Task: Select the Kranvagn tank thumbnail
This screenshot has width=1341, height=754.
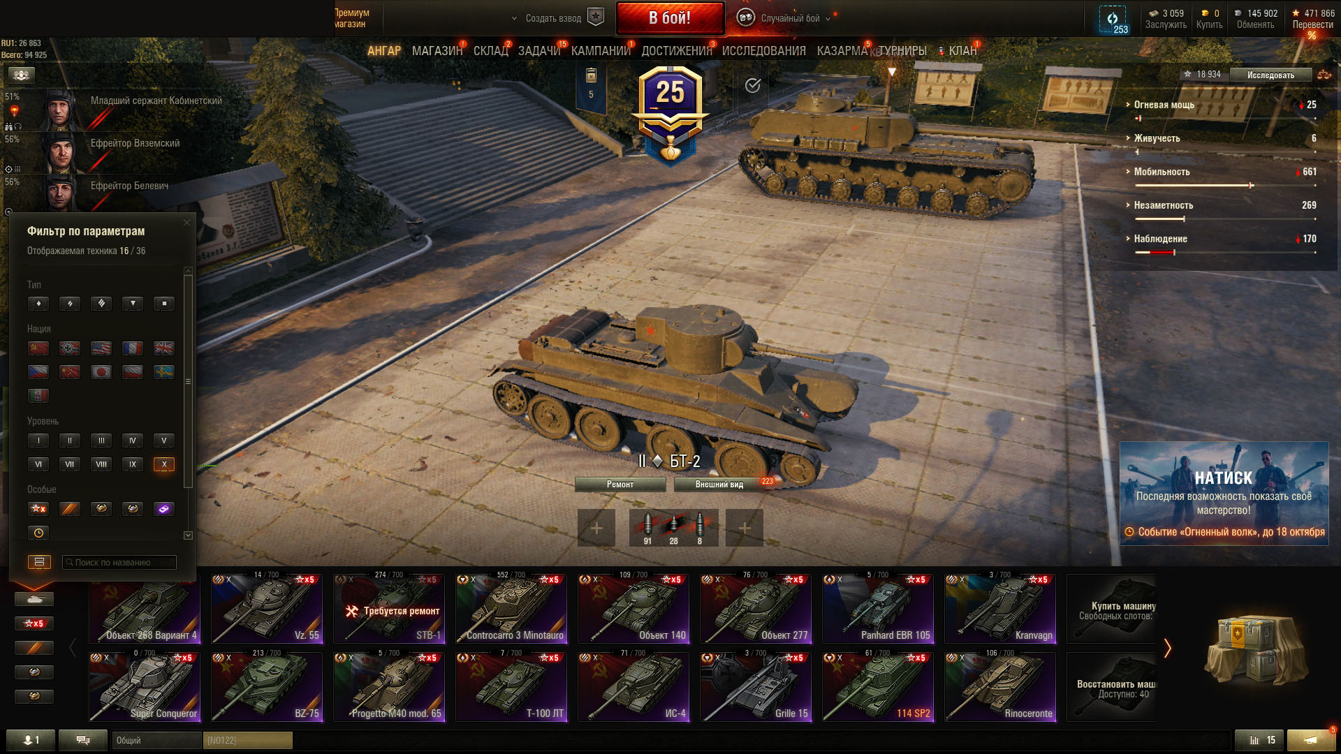Action: (x=1000, y=609)
